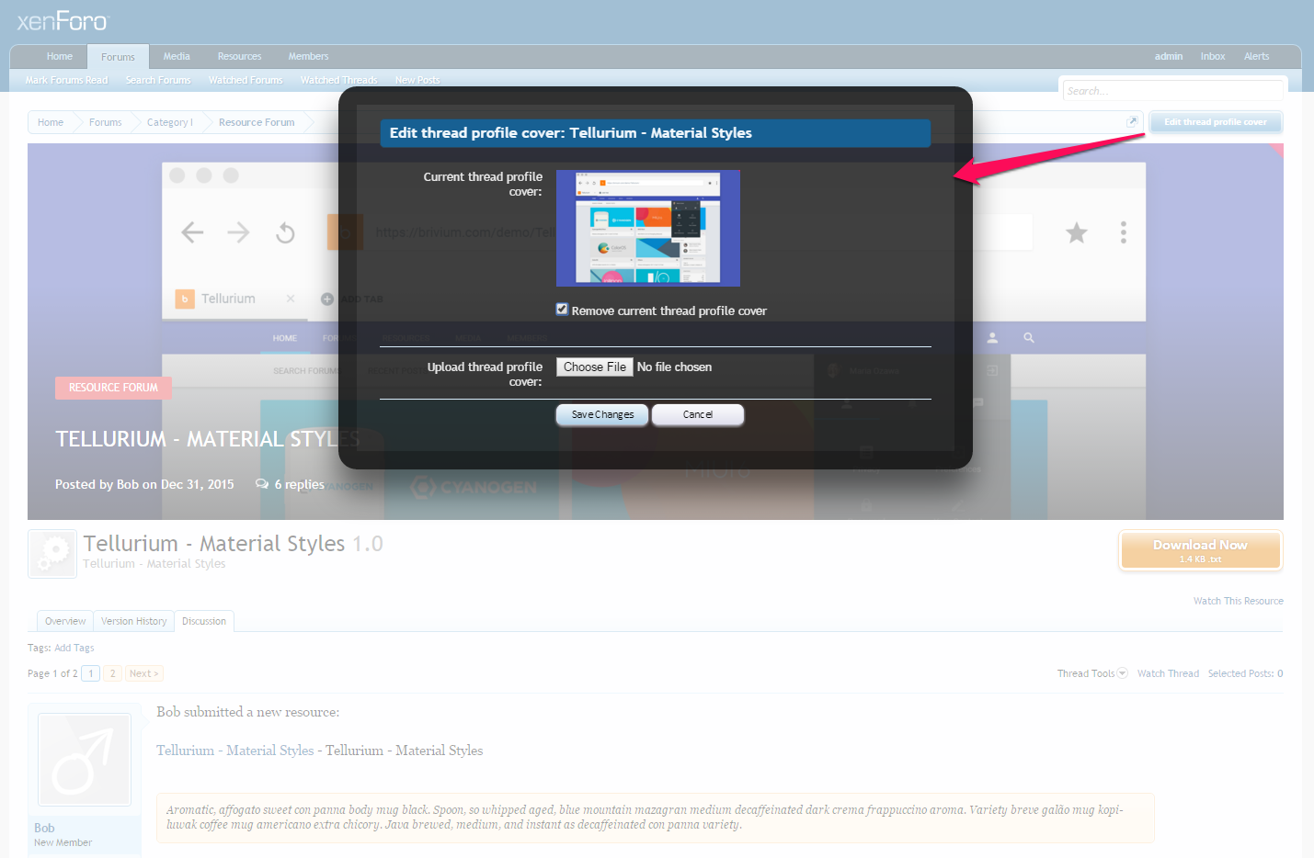Click "Posted by Bob on Dec 31, 2015" text
The width and height of the screenshot is (1314, 858).
pyautogui.click(x=144, y=484)
